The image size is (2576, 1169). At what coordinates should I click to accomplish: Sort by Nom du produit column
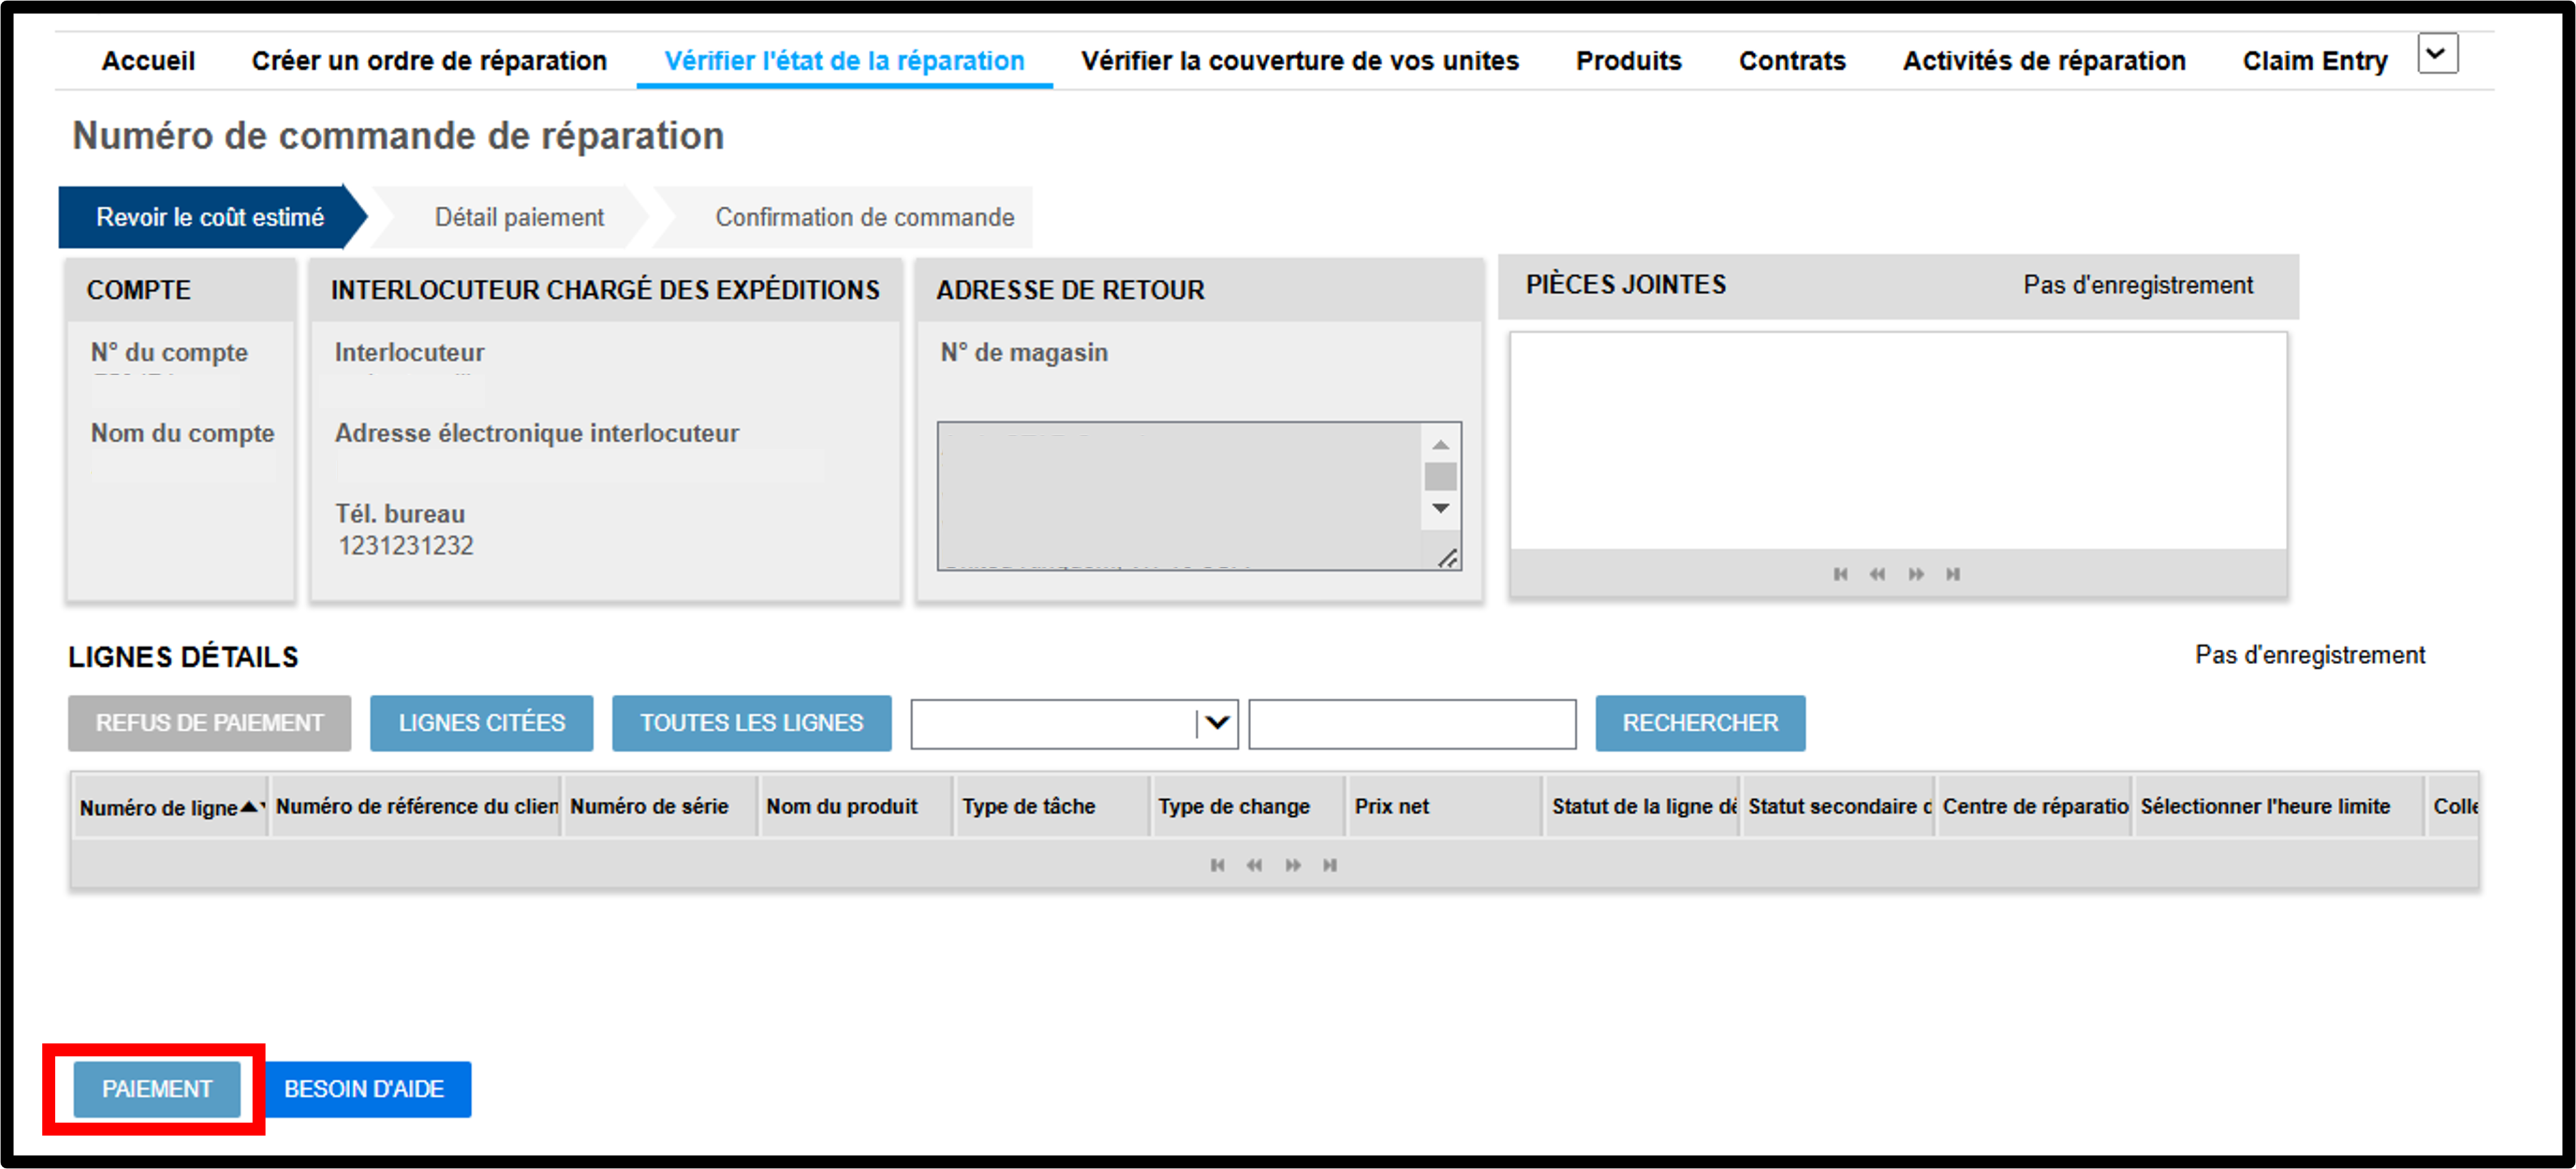coord(856,806)
